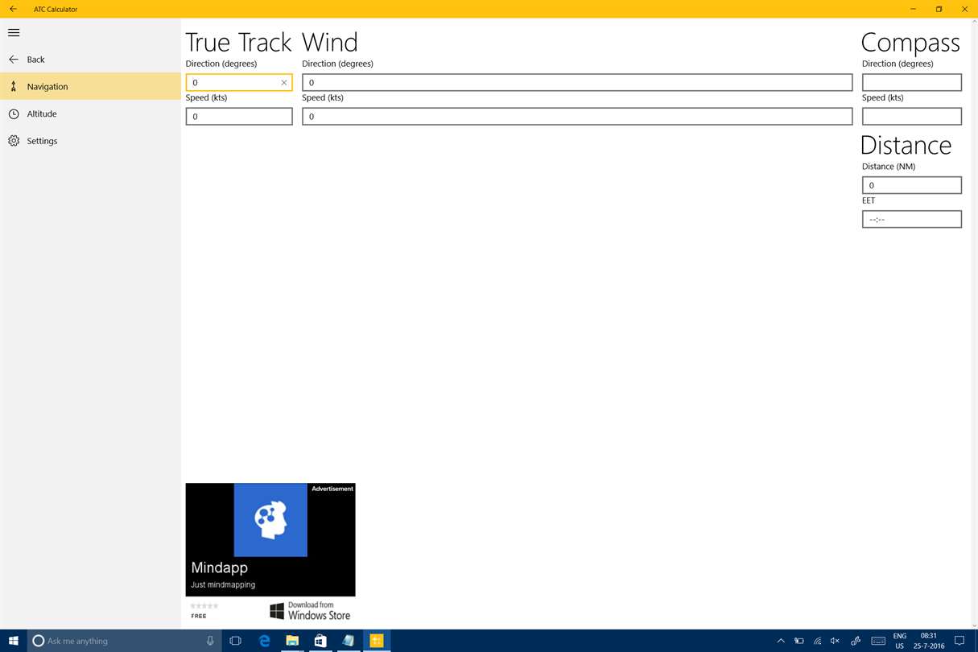Click the Wind direction input field
The width and height of the screenshot is (978, 652).
pos(577,82)
